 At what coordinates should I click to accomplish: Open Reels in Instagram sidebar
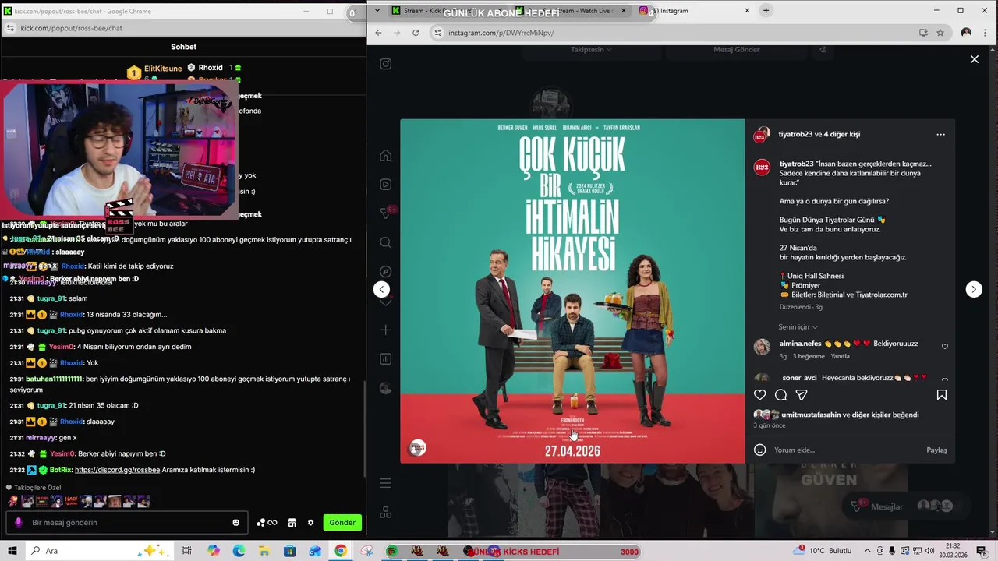(x=385, y=185)
